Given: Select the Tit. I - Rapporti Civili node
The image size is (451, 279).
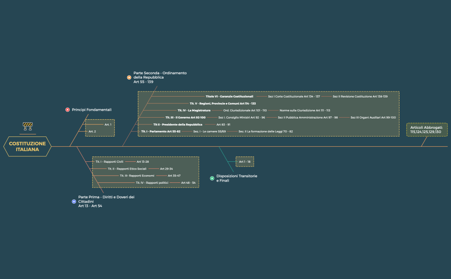Looking at the screenshot, I should pos(109,162).
